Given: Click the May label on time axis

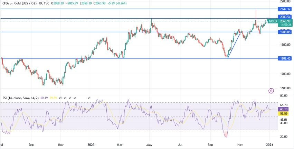Looking at the screenshot, I should tap(150, 145).
